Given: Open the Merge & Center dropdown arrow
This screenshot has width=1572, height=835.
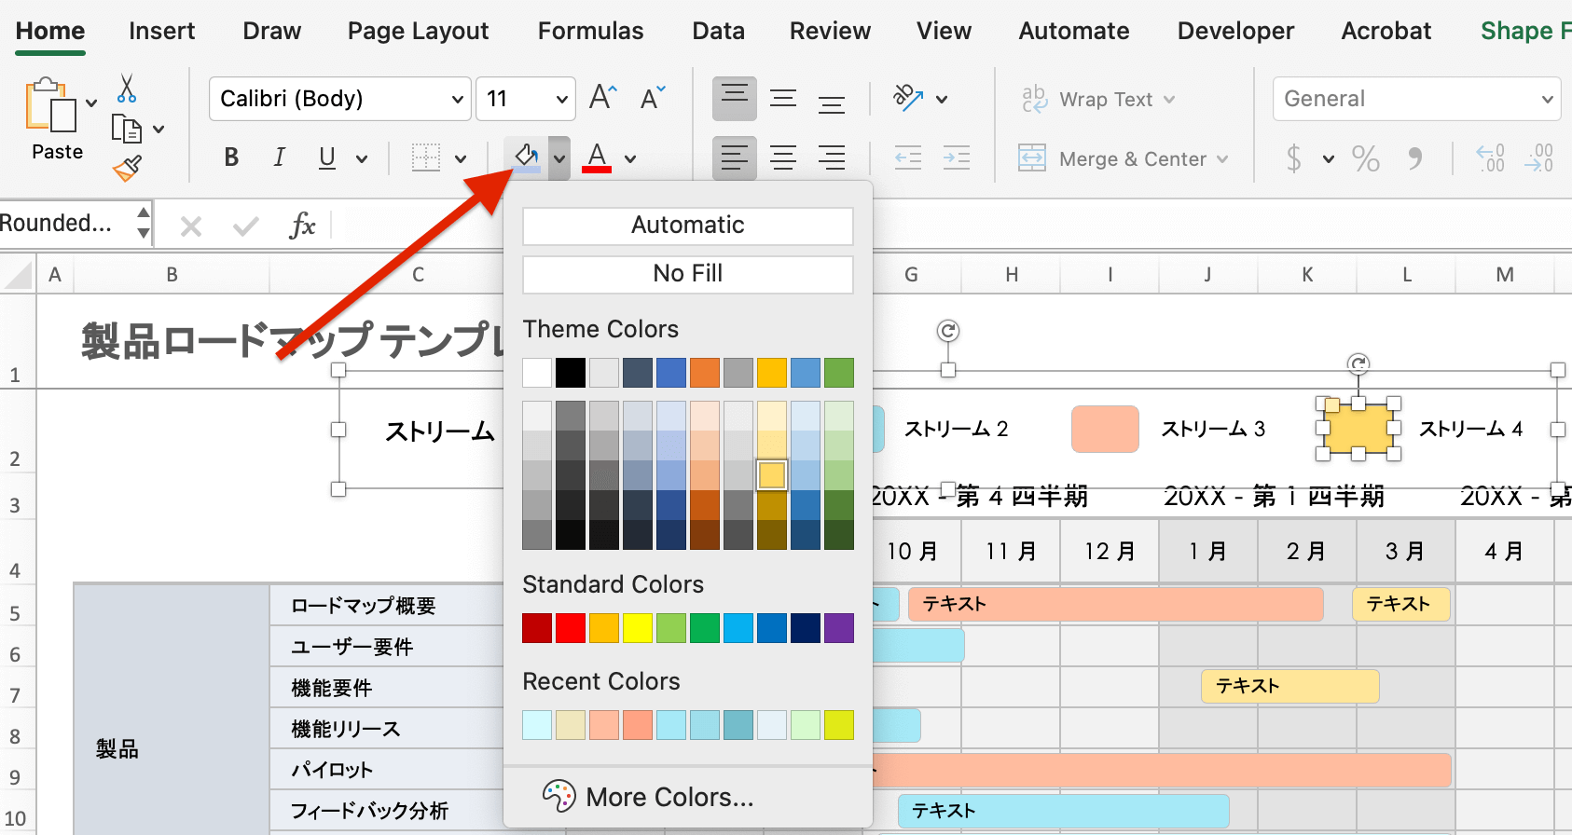Looking at the screenshot, I should pyautogui.click(x=1222, y=159).
